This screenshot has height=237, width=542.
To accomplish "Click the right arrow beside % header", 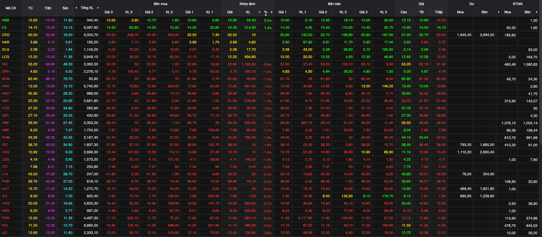I will 272,12.
